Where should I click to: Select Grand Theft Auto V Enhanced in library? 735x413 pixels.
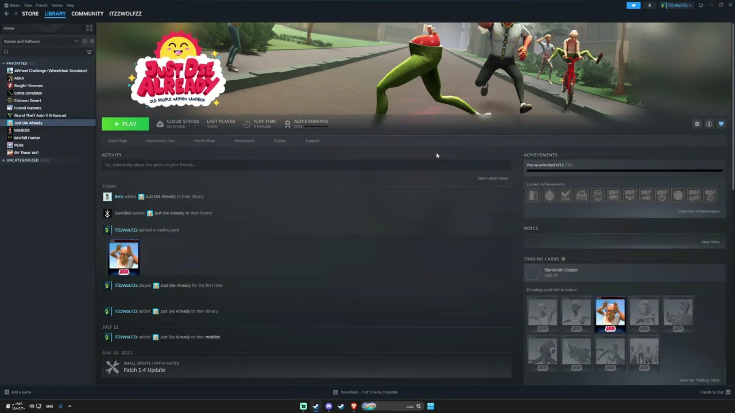(40, 115)
